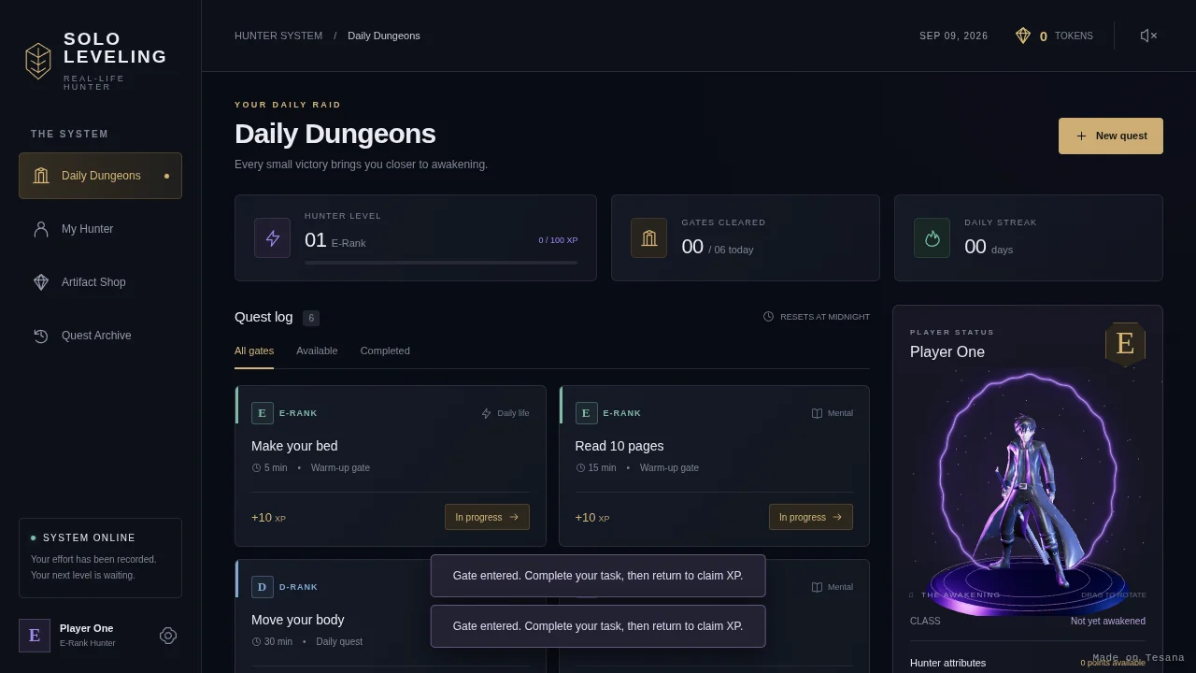Click the E rank avatar in sidebar footer
The image size is (1196, 673).
click(x=35, y=636)
